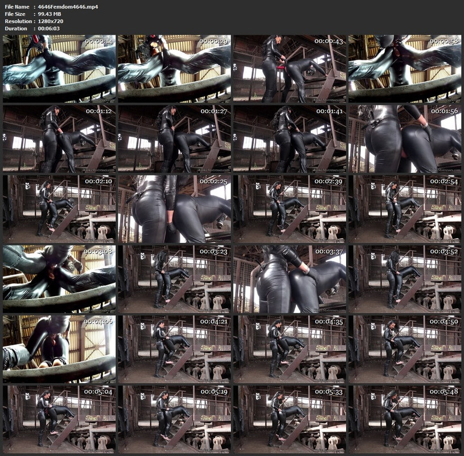Choose the frame timestamped 00:03:52
The height and width of the screenshot is (456, 464).
405,279
